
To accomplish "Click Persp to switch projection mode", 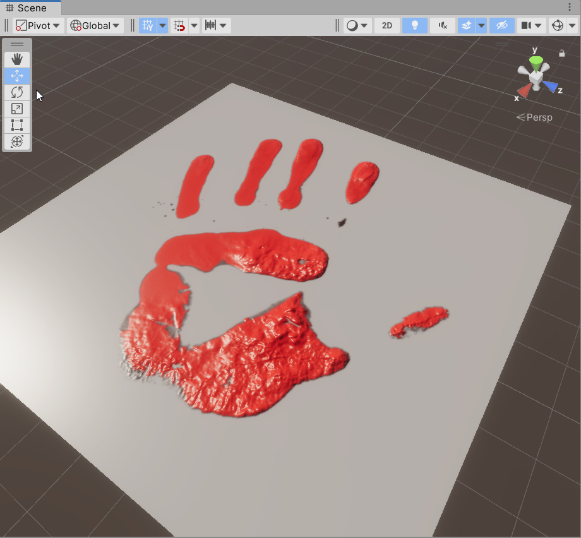I will [539, 117].
